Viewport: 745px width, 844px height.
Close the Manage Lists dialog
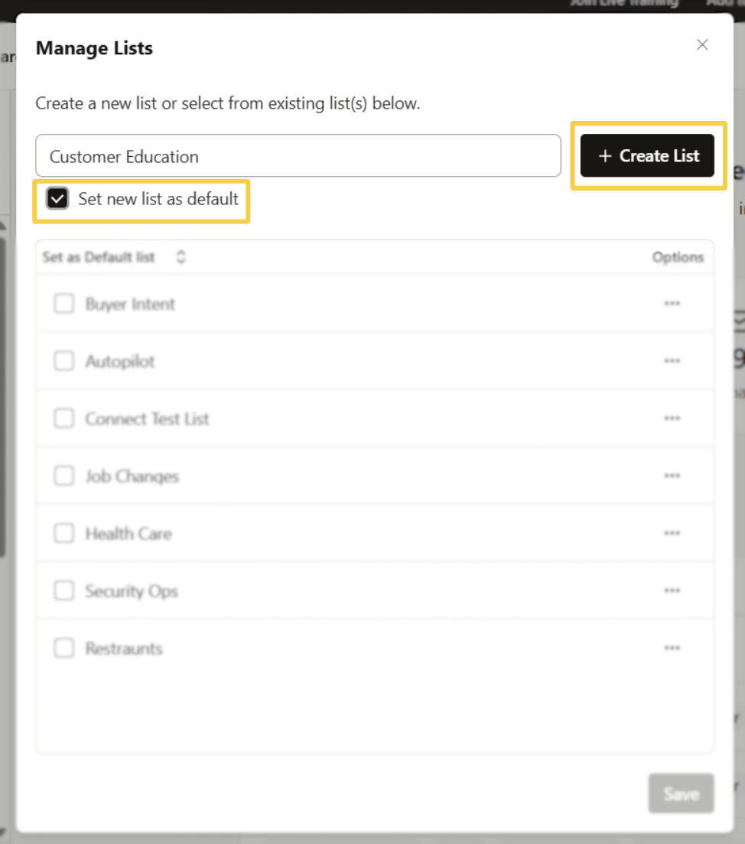pos(702,44)
